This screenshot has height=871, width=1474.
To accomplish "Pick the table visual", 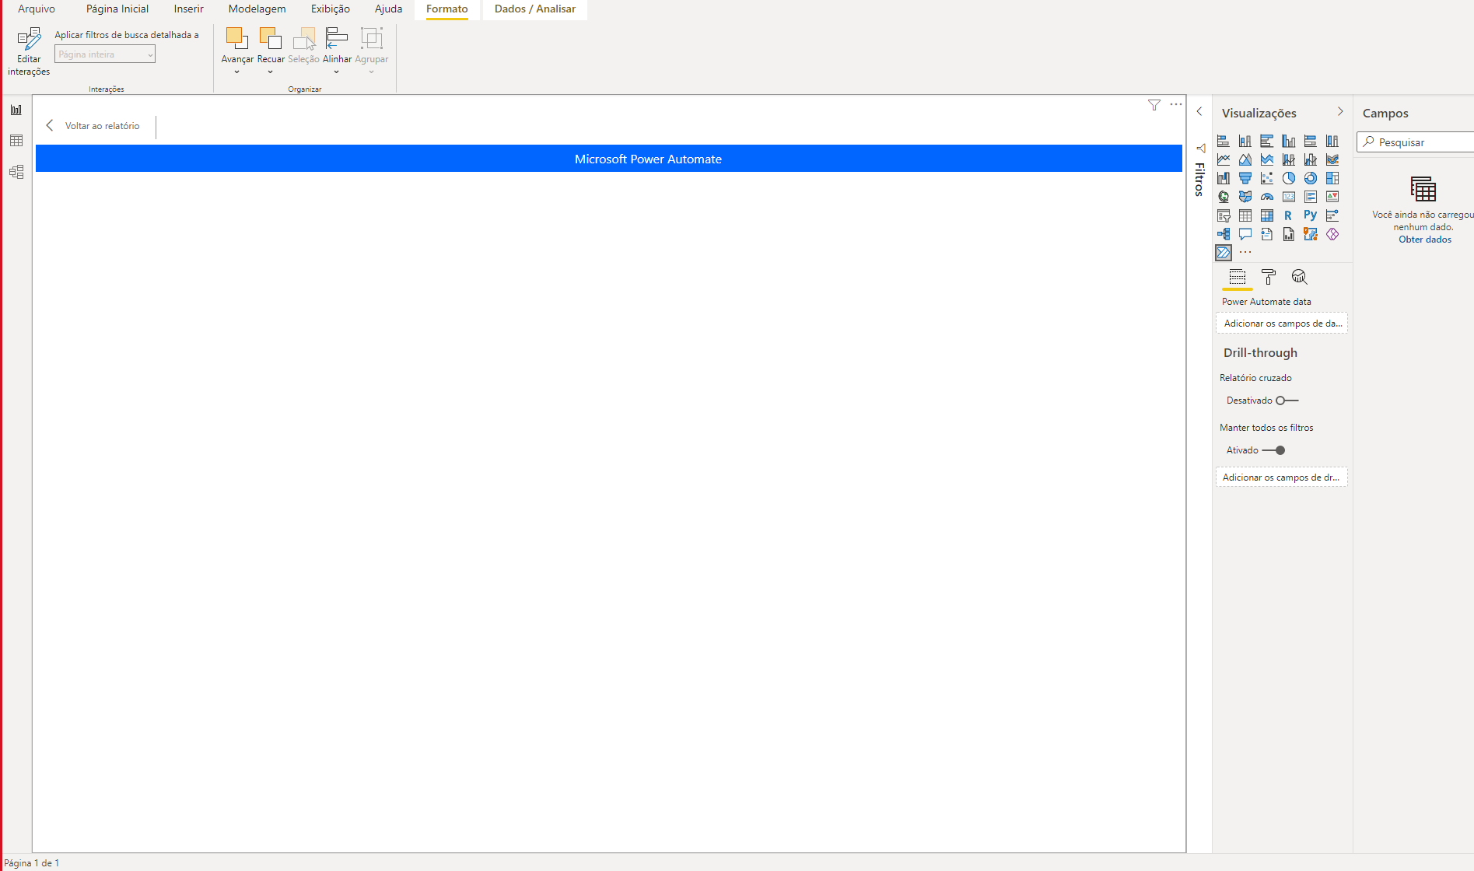I will 1245,215.
